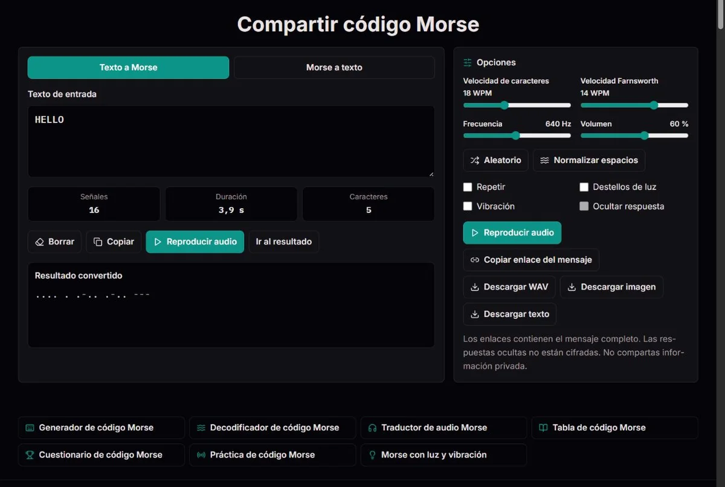Click the 14 WPM Farnsworth value

(595, 94)
